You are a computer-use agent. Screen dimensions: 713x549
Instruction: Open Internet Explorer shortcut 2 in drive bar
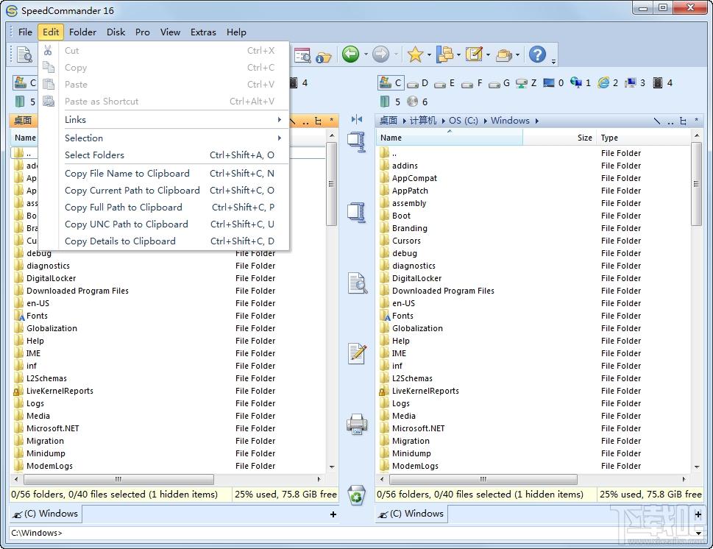[x=609, y=83]
